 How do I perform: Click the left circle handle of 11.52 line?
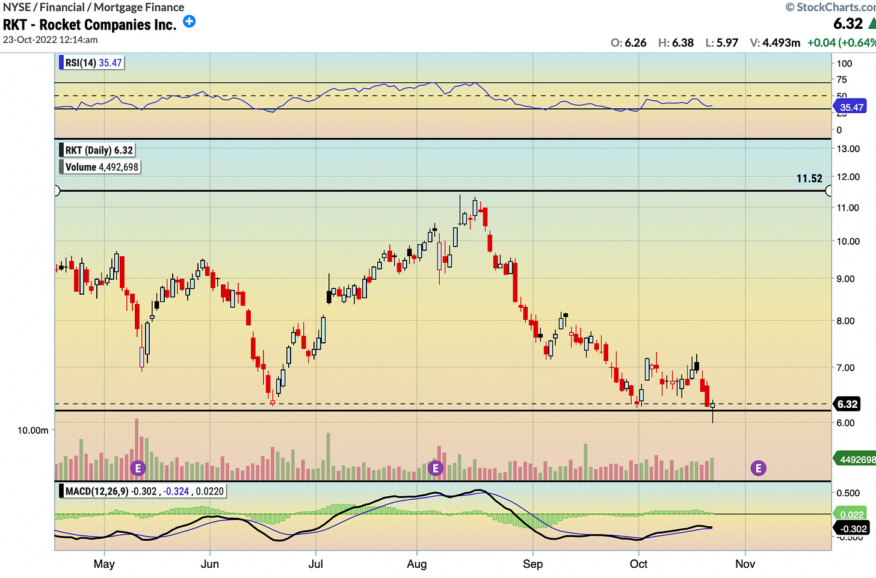coord(57,191)
